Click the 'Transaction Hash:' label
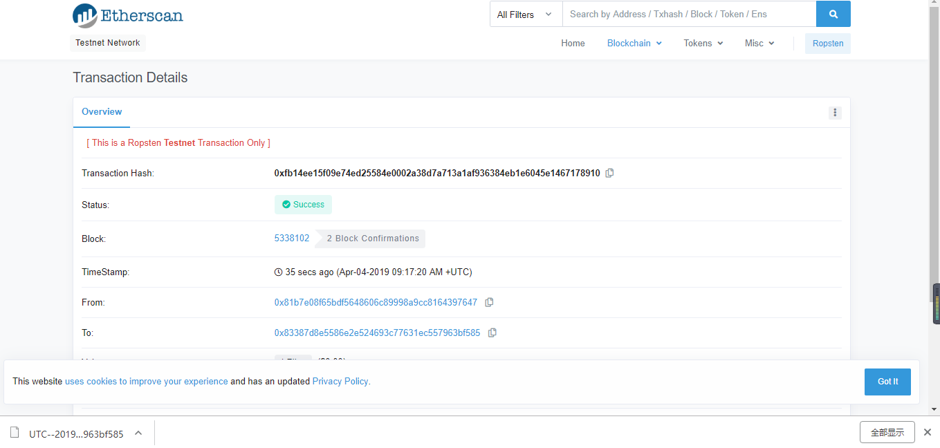Screen dimensions: 940x448 point(118,174)
